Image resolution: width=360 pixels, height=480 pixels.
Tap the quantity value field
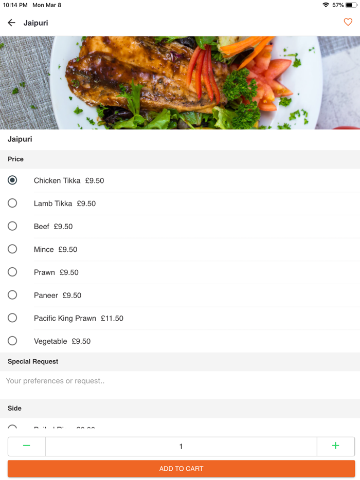pyautogui.click(x=181, y=446)
